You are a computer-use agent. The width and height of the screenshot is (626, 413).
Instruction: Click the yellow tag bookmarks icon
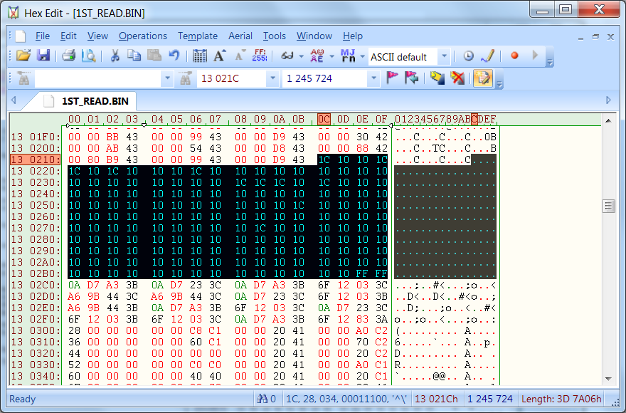[x=437, y=78]
